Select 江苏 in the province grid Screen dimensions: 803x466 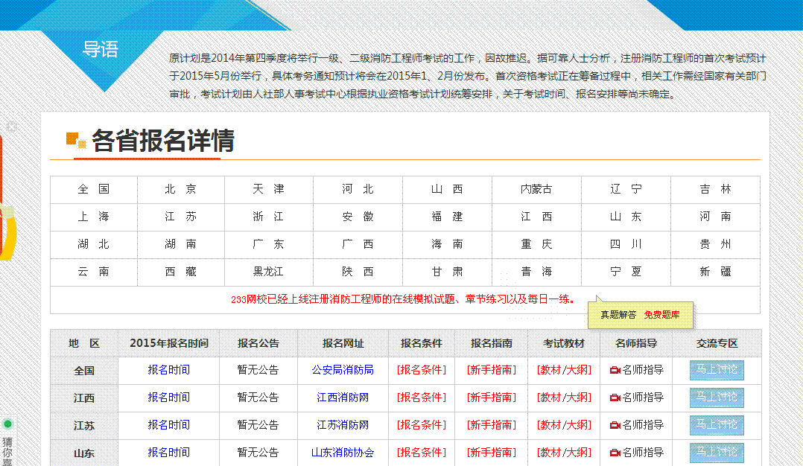pos(181,217)
